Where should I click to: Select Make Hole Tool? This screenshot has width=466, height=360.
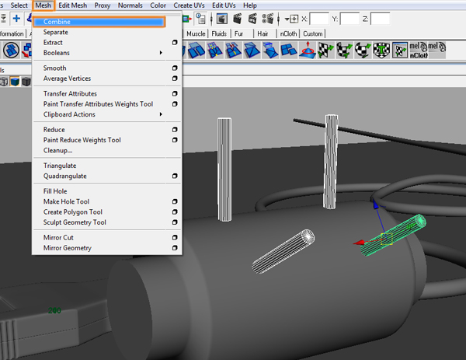tap(66, 201)
